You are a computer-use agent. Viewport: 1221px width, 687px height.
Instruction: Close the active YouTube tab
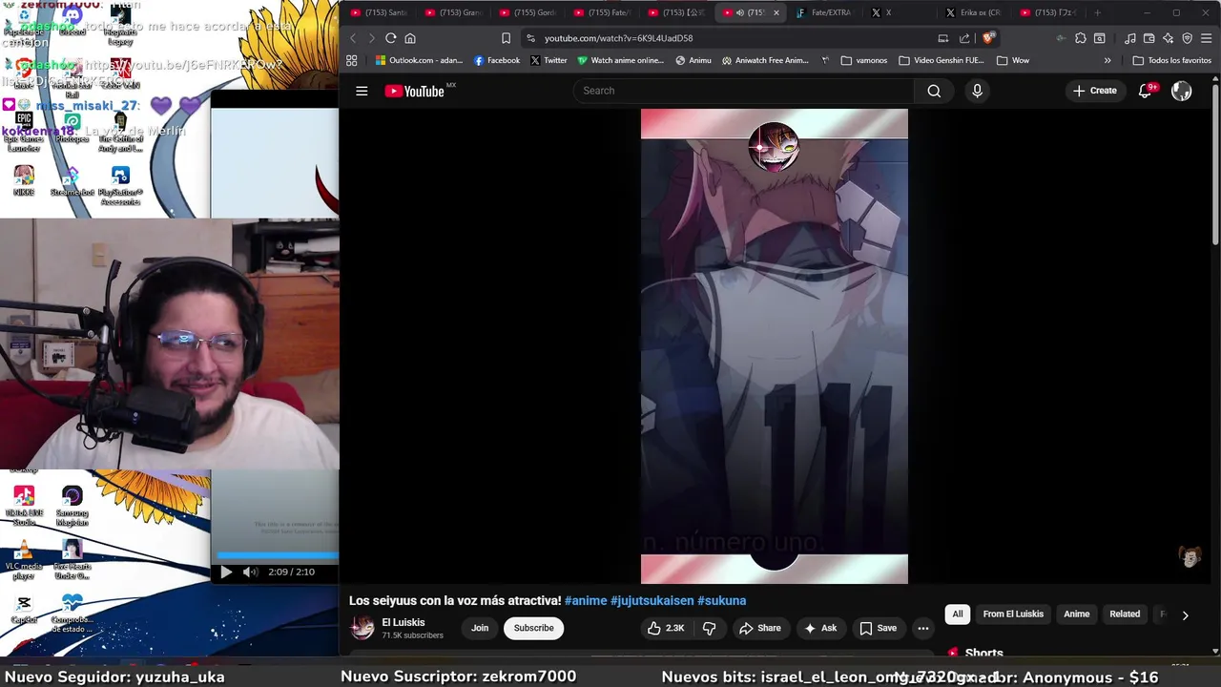pyautogui.click(x=776, y=12)
